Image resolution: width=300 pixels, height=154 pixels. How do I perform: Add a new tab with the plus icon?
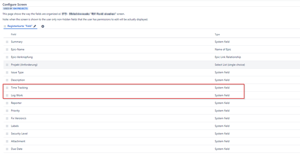click(x=43, y=26)
